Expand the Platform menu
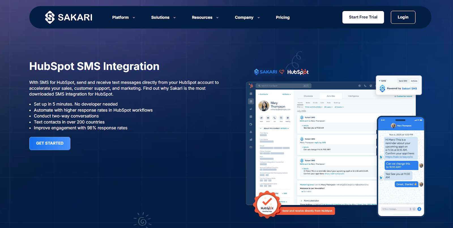 (x=123, y=17)
